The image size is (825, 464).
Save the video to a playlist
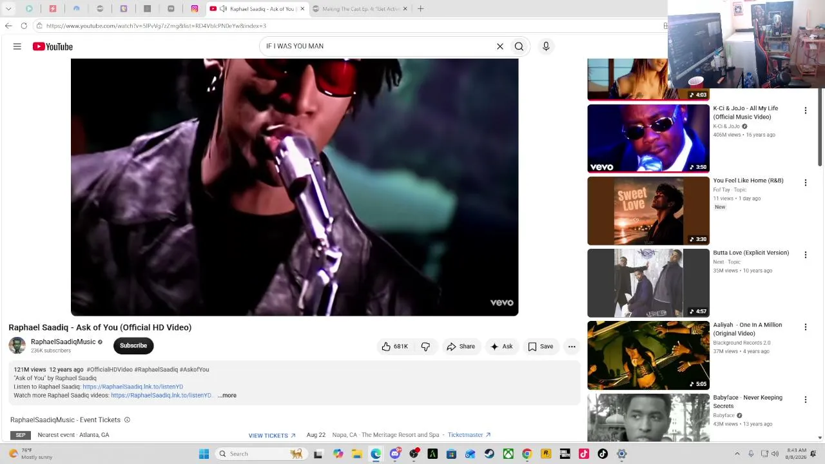coord(540,347)
